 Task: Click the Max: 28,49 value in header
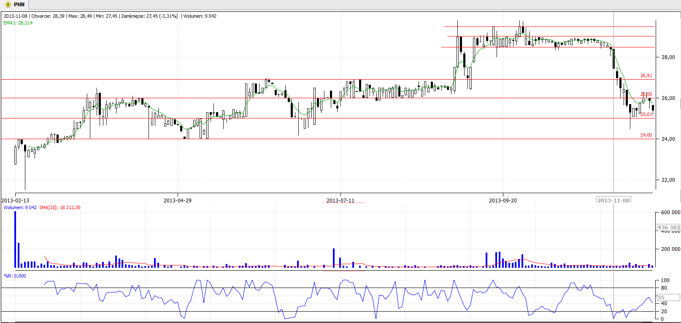point(80,16)
